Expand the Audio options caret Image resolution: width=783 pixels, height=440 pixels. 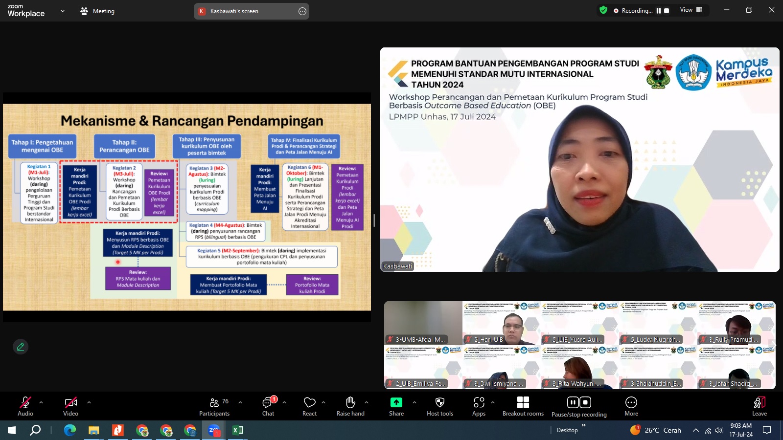click(x=40, y=402)
